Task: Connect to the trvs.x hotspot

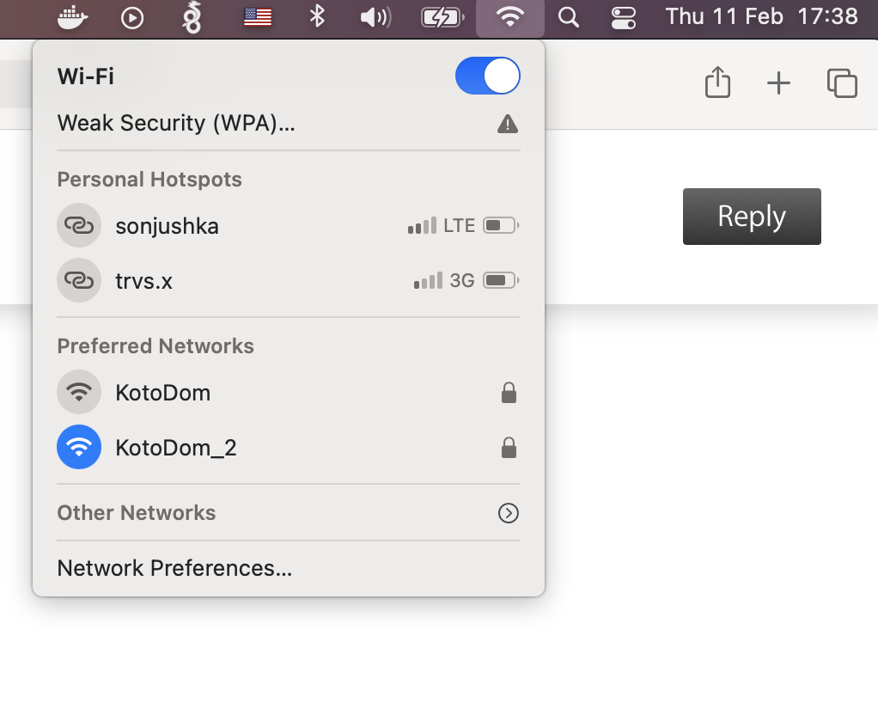Action: (x=144, y=280)
